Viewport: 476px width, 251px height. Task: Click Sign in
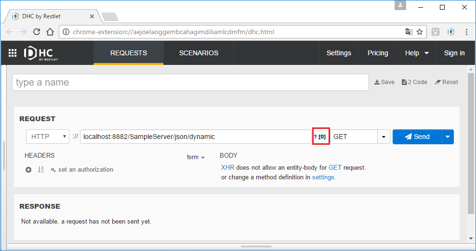pyautogui.click(x=454, y=53)
